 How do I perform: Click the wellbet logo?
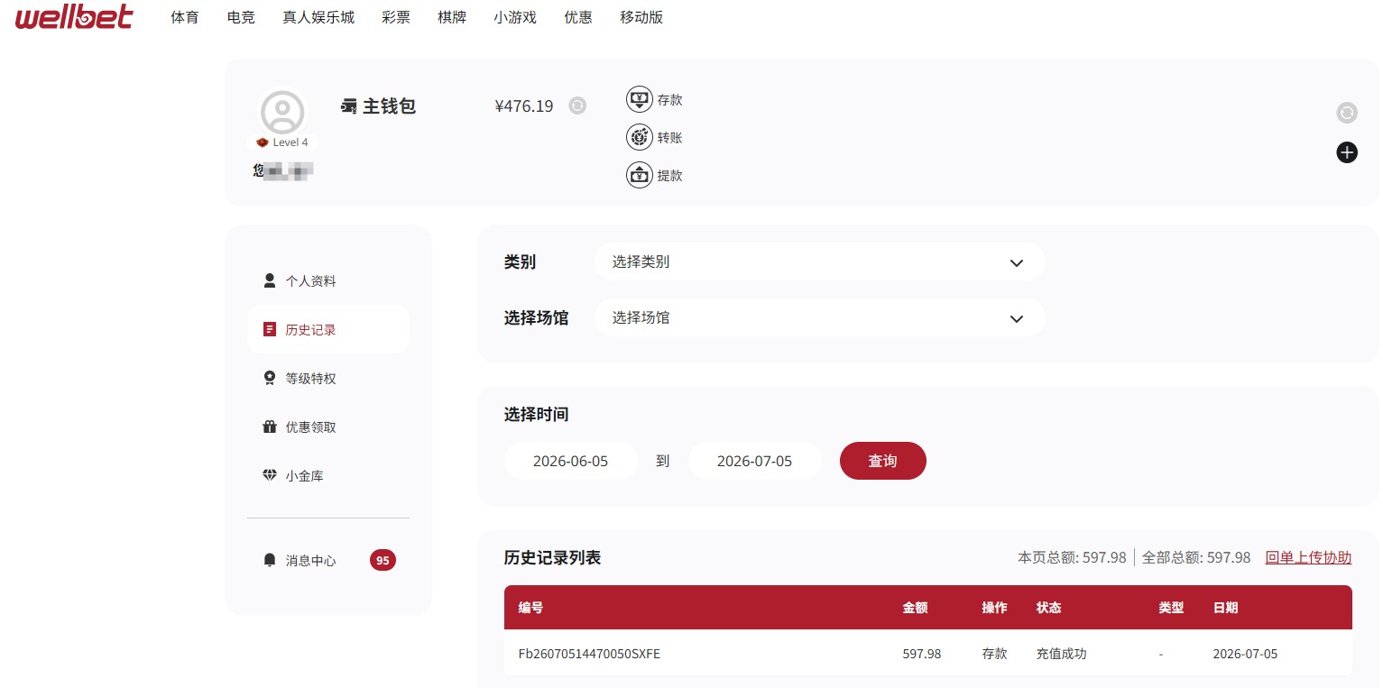(x=74, y=16)
